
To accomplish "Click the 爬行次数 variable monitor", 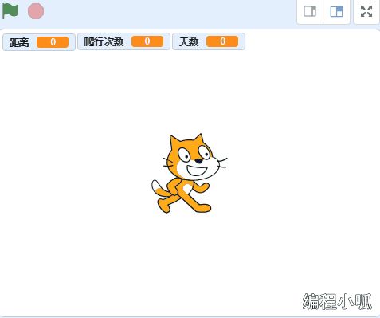I will pos(123,41).
